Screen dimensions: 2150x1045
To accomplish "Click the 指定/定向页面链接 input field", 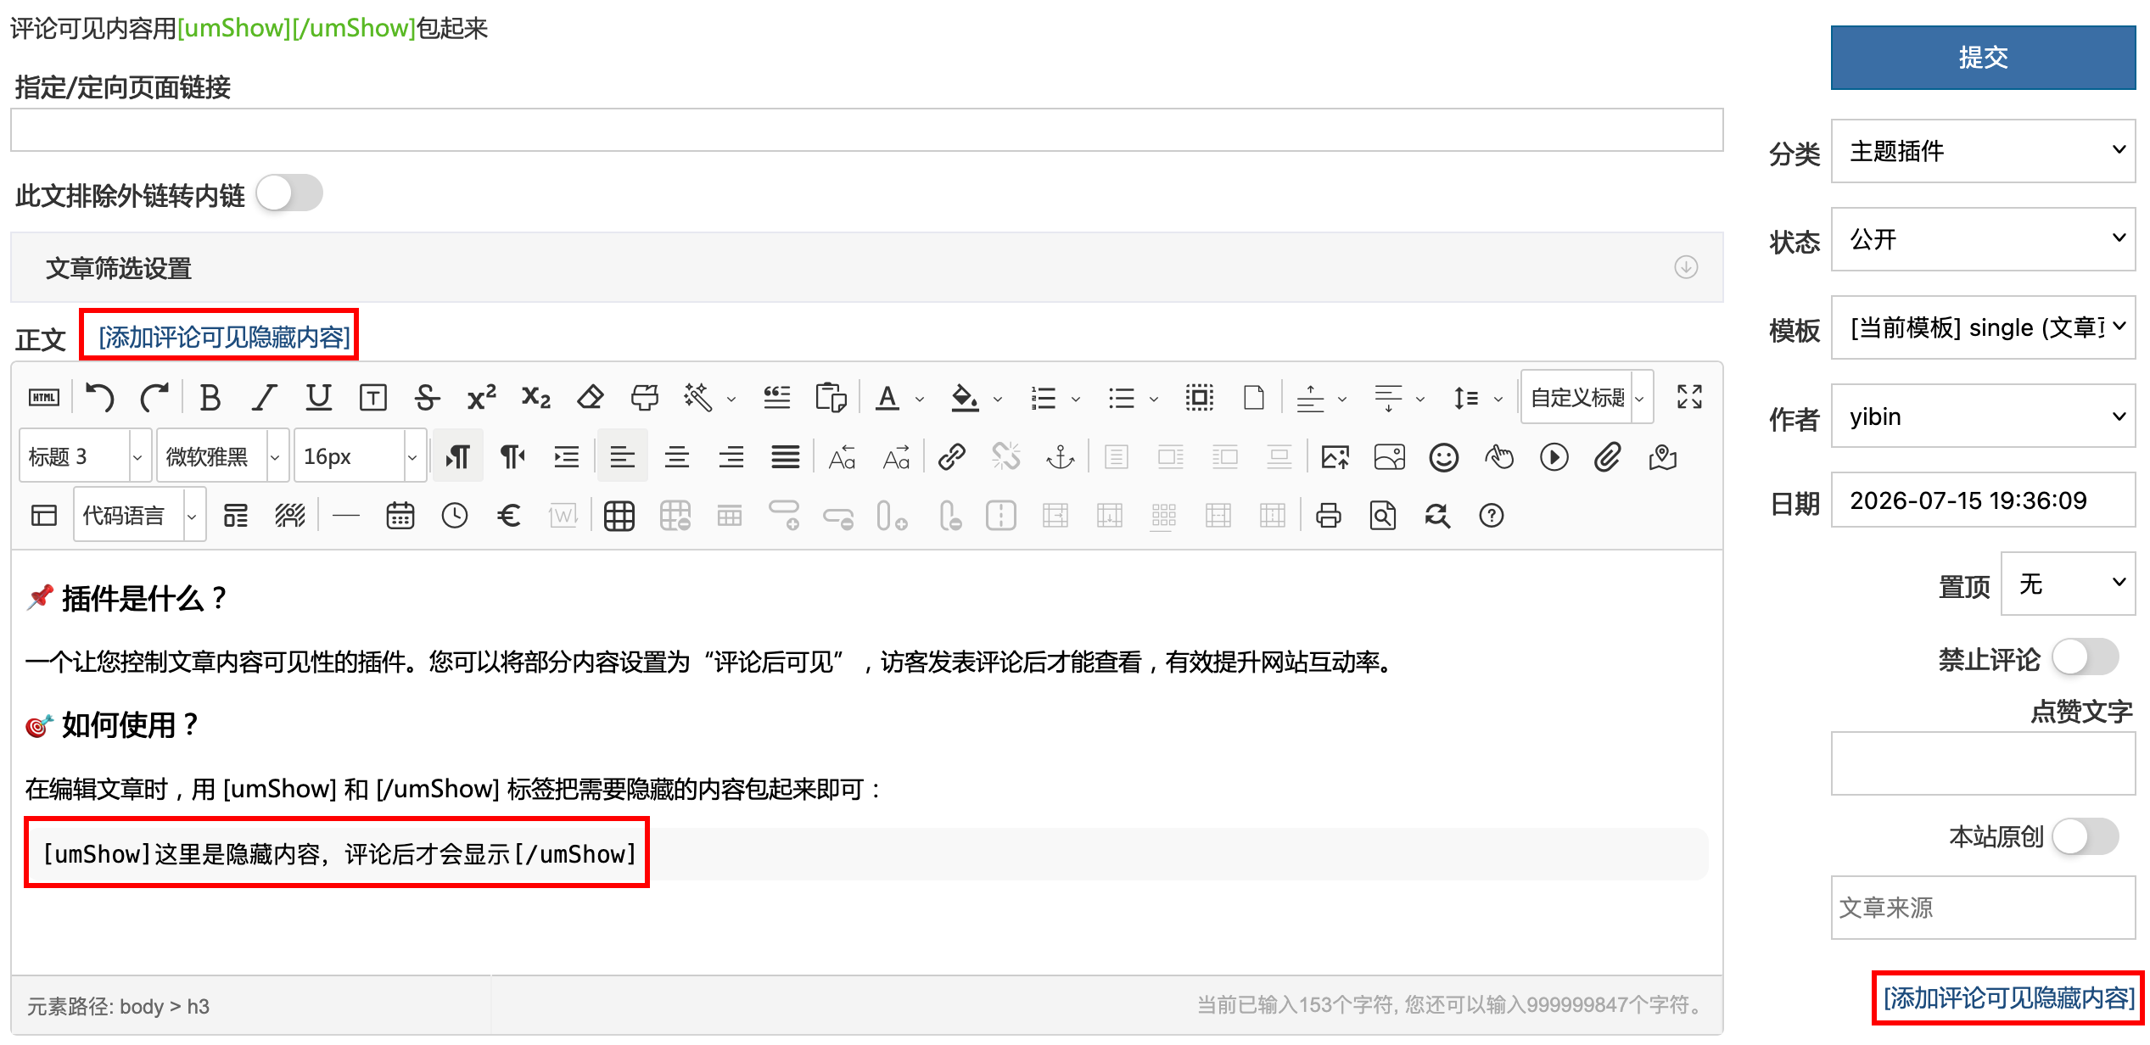I will (x=866, y=130).
